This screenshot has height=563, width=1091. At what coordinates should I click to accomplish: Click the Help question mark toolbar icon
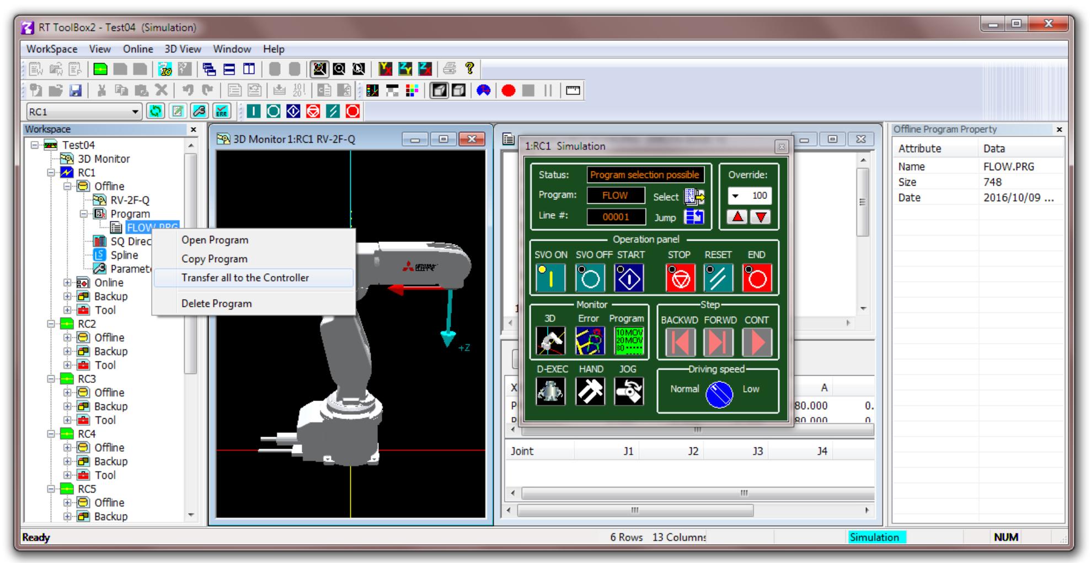coord(469,68)
